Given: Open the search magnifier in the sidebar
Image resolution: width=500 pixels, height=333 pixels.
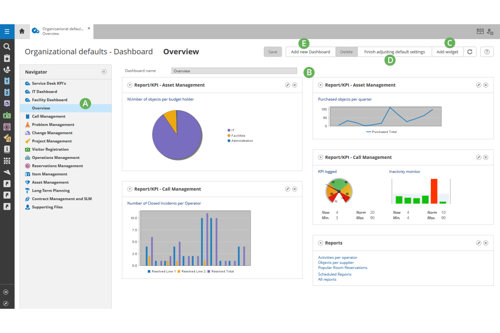Looking at the screenshot, I should pos(7,46).
